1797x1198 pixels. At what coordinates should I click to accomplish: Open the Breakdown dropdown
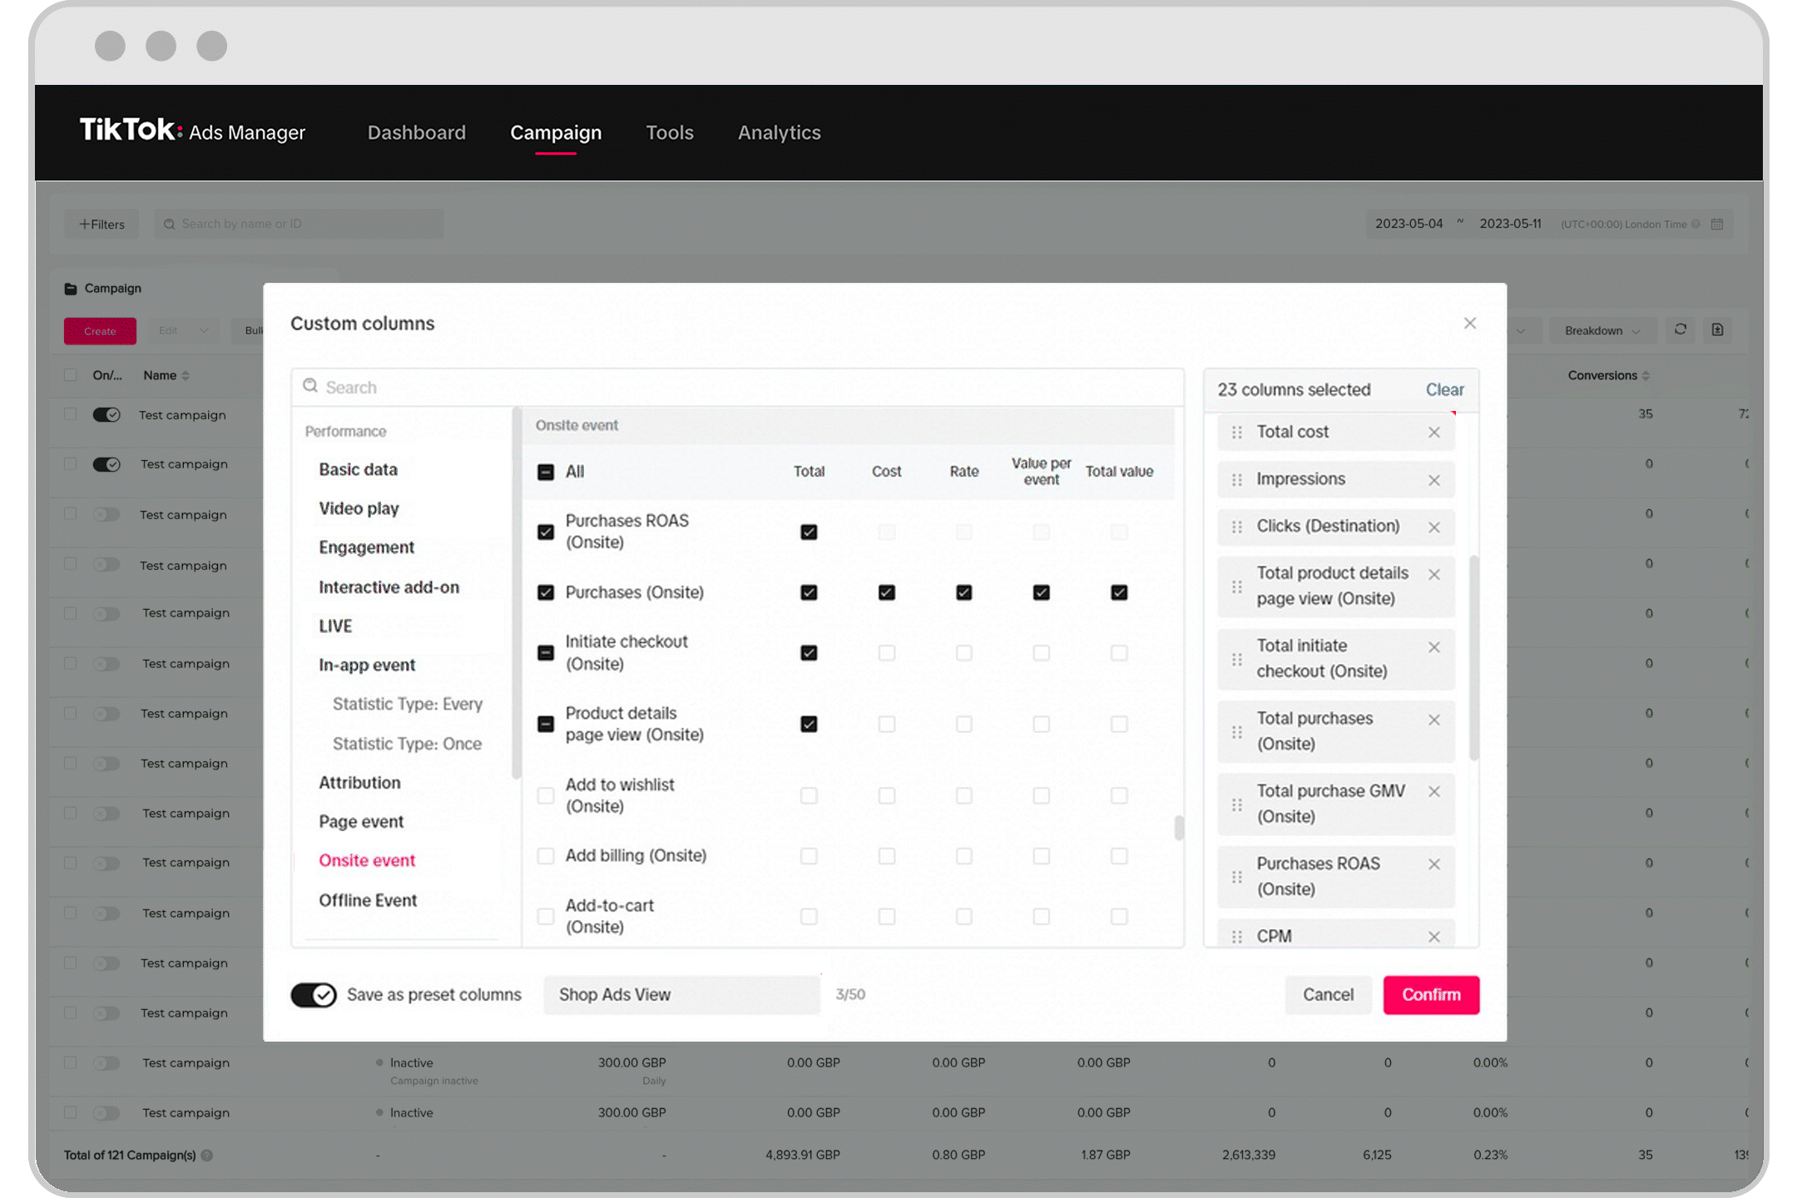click(1601, 331)
